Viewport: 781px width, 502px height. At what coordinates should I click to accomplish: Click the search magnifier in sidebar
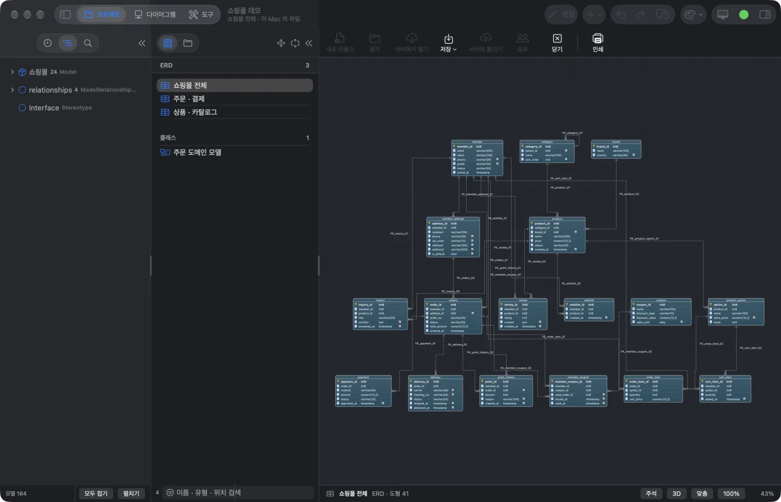(88, 43)
